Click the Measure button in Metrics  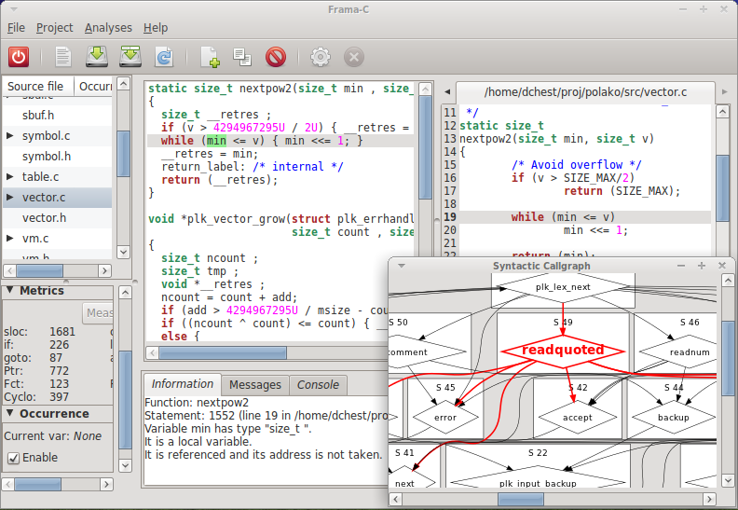(98, 313)
